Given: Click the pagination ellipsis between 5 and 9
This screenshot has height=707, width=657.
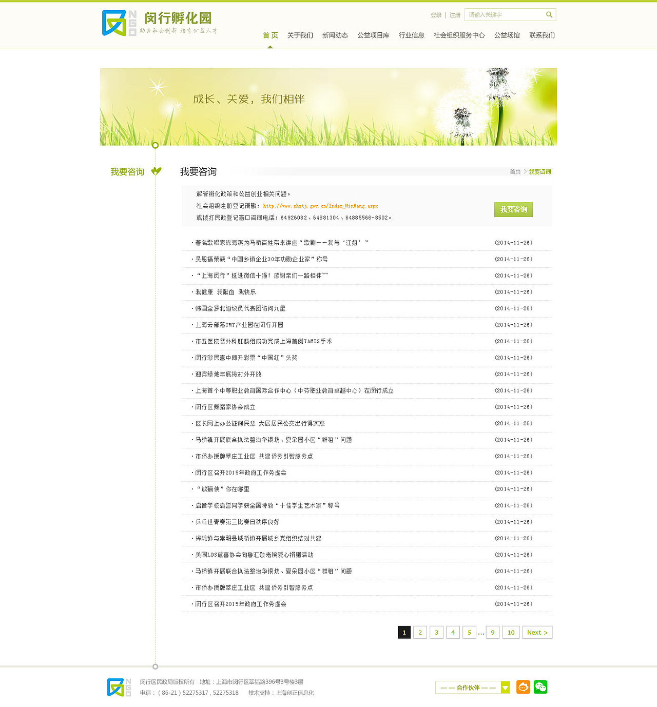Looking at the screenshot, I should click(x=480, y=633).
